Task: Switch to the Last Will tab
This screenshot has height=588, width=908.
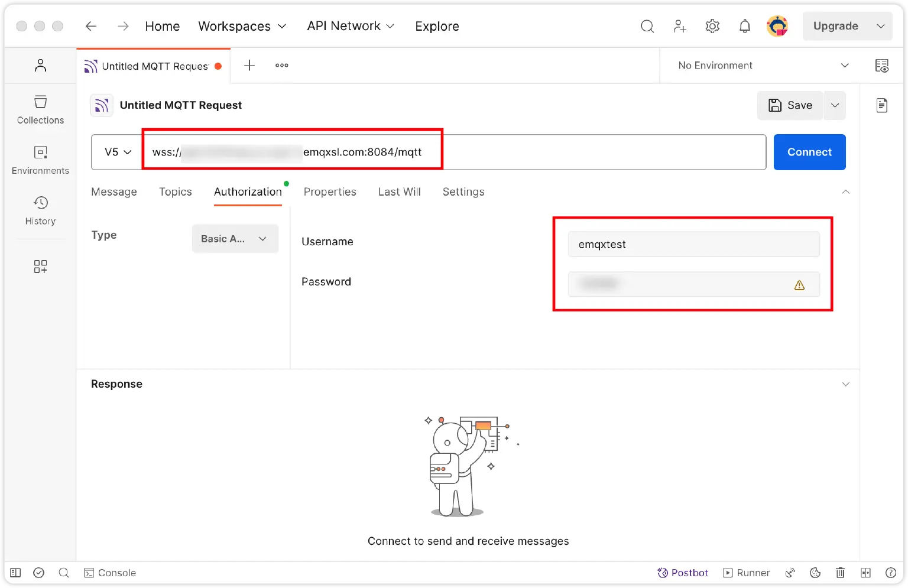Action: pos(399,191)
